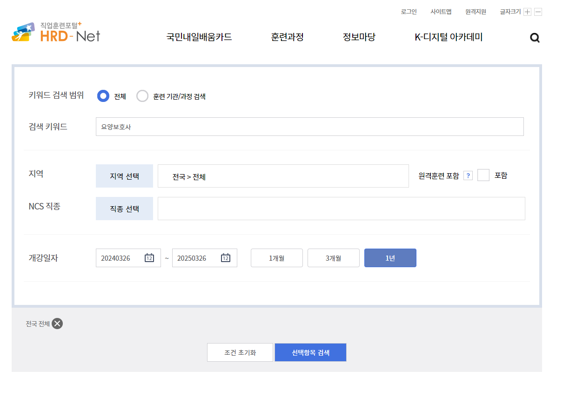Open the search magnifier icon
563x398 pixels.
pos(534,38)
